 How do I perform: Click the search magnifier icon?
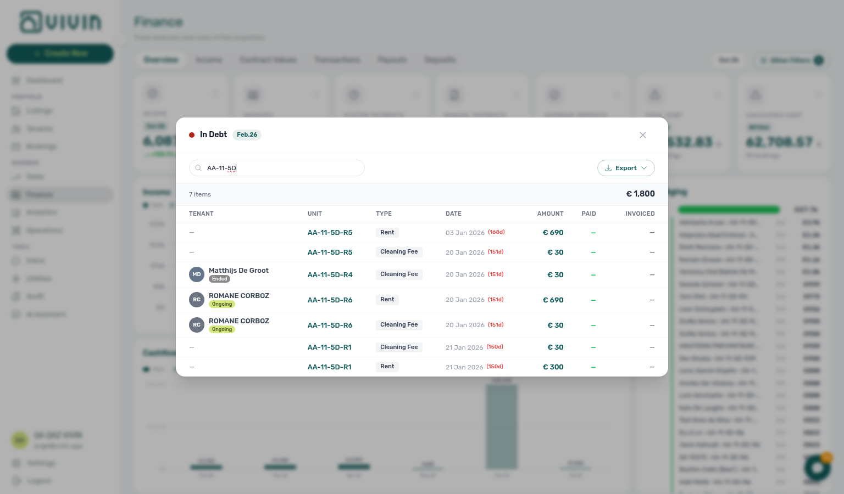click(x=198, y=168)
